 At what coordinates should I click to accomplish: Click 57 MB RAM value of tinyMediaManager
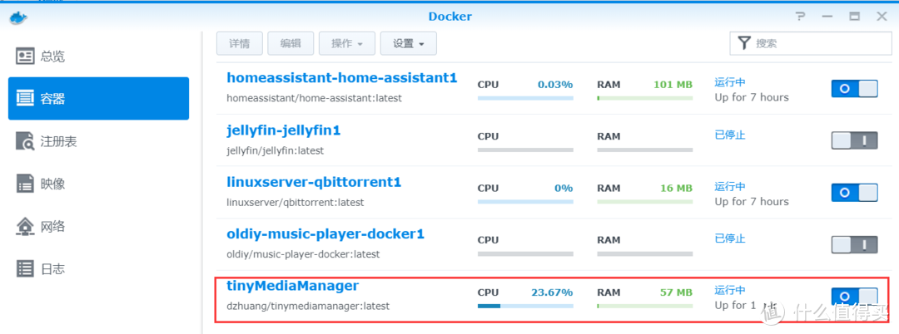click(x=677, y=292)
